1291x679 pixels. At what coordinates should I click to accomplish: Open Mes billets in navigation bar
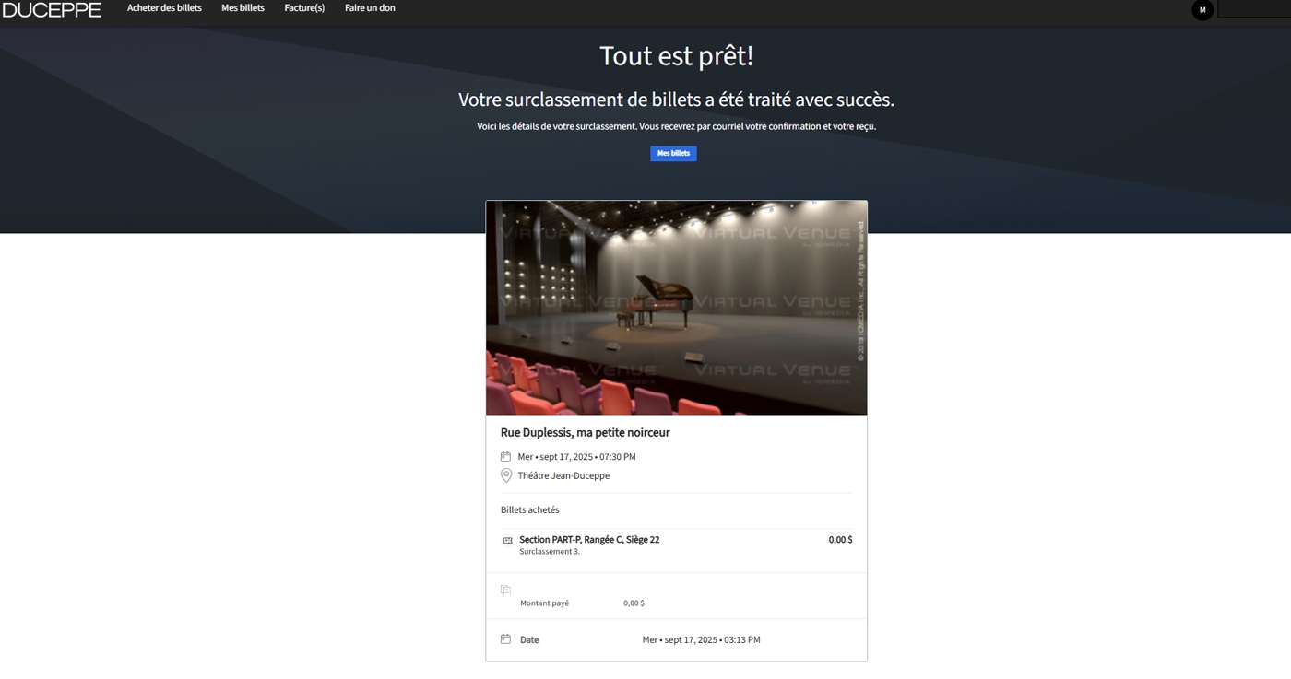coord(243,8)
